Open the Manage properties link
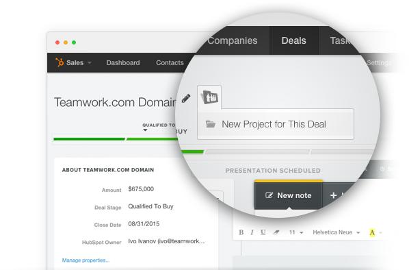409x270 pixels. click(x=85, y=260)
